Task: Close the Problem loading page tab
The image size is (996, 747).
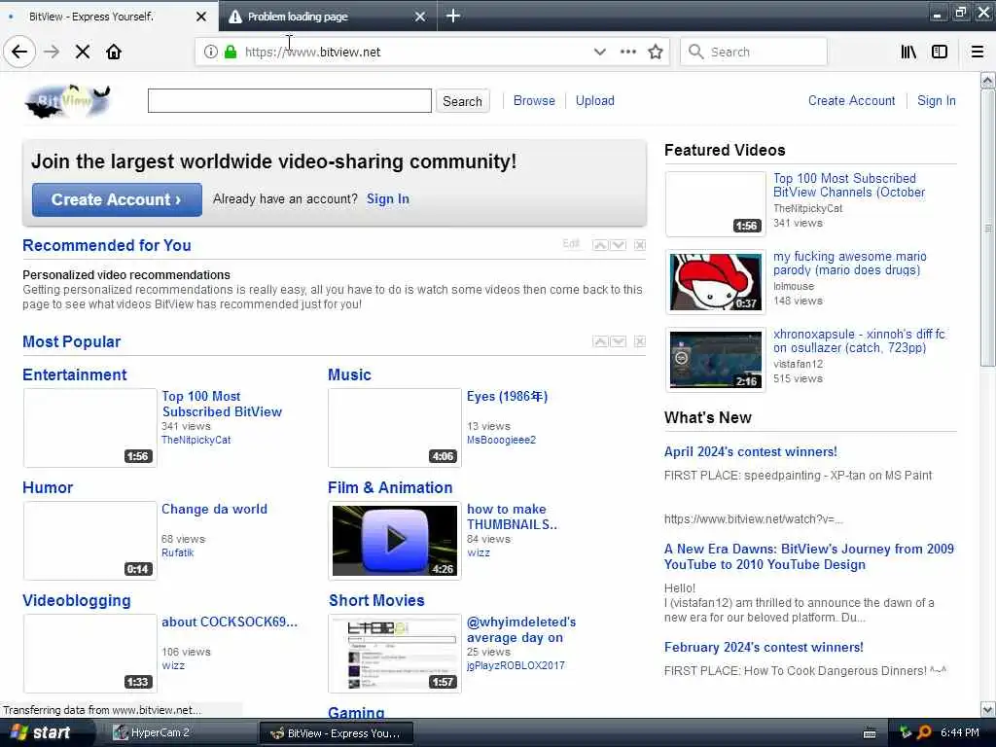Action: (420, 17)
